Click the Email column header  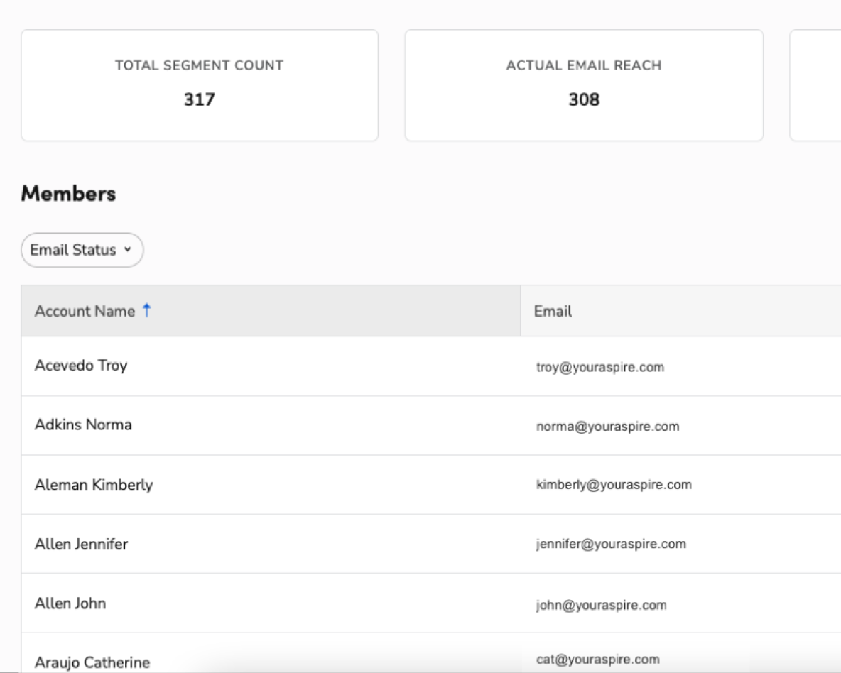point(553,311)
